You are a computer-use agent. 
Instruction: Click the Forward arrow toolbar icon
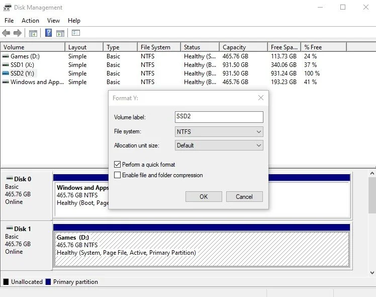[x=17, y=33]
